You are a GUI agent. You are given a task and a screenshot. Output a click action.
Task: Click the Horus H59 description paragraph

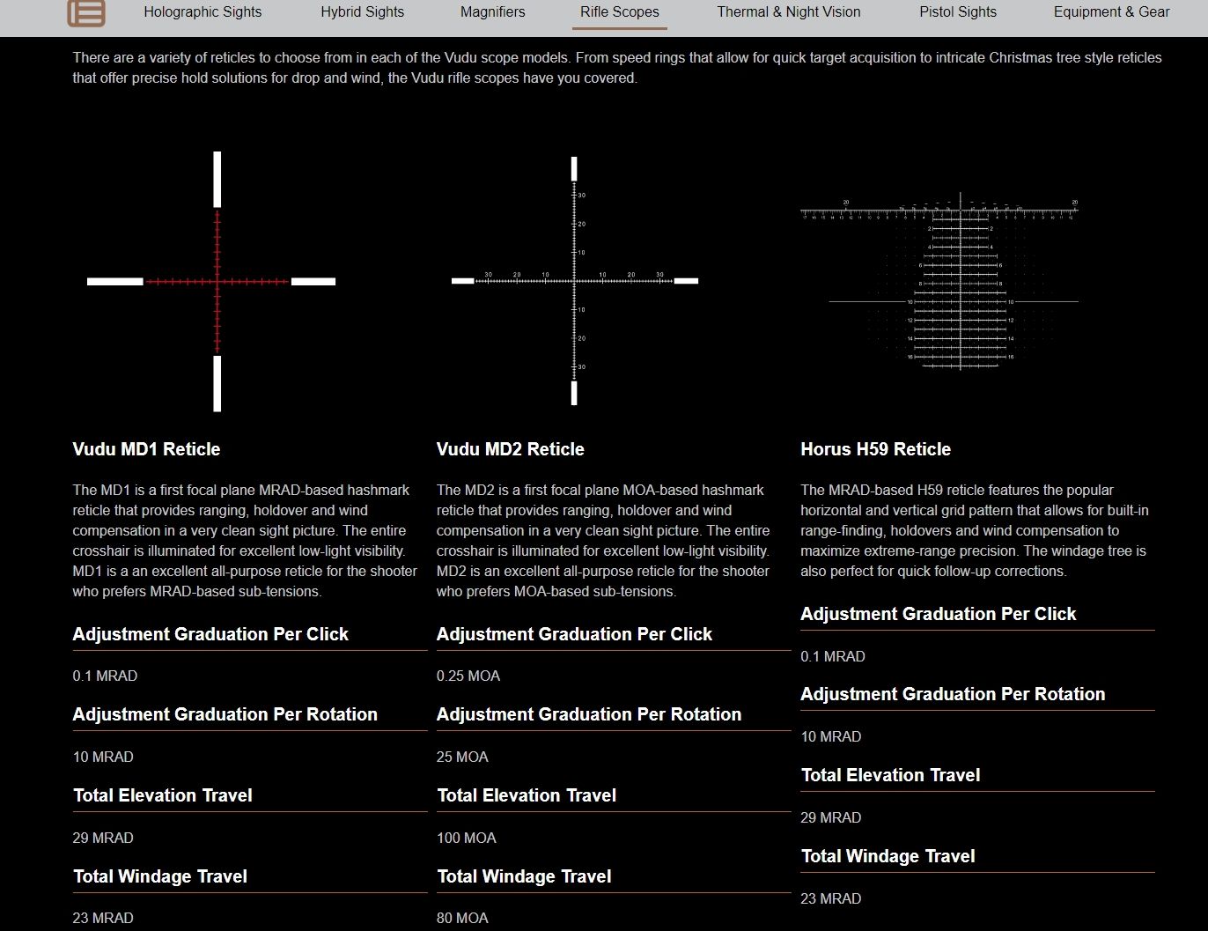(x=975, y=530)
